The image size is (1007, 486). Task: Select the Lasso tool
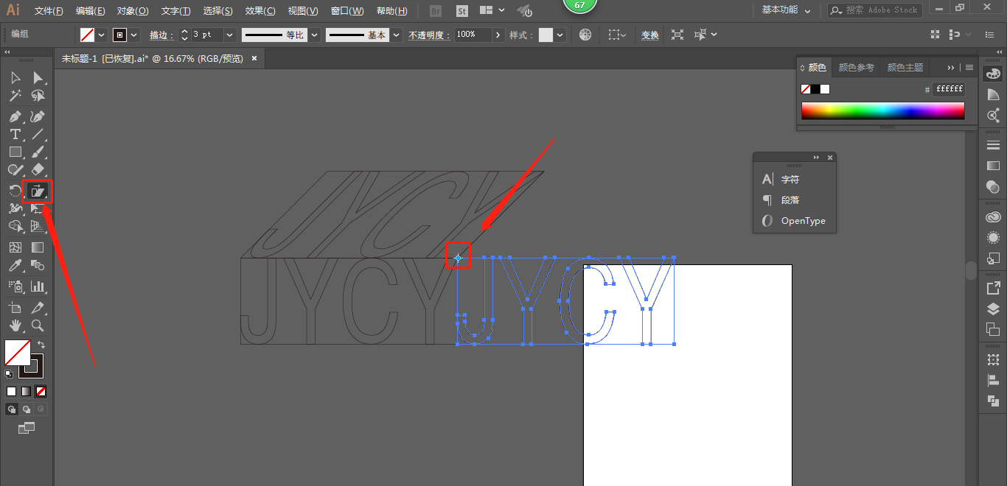pos(38,96)
